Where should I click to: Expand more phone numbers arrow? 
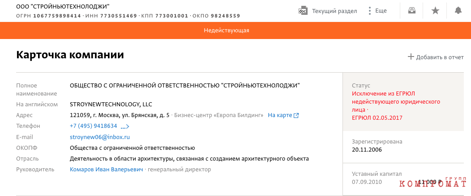[125, 126]
